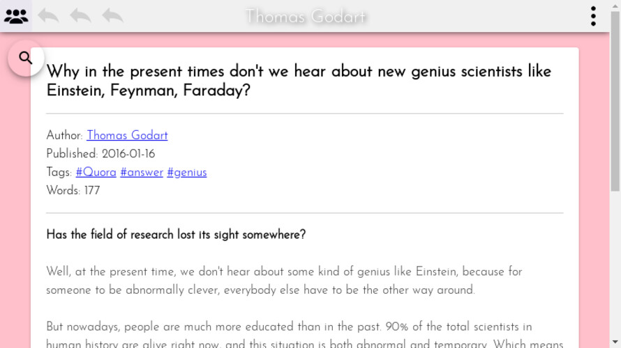The width and height of the screenshot is (621, 348).
Task: Click the article headline about genius scientists
Action: [299, 81]
